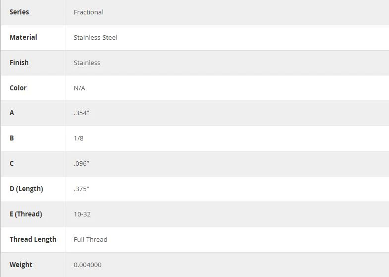Click the Color row label

(x=18, y=88)
